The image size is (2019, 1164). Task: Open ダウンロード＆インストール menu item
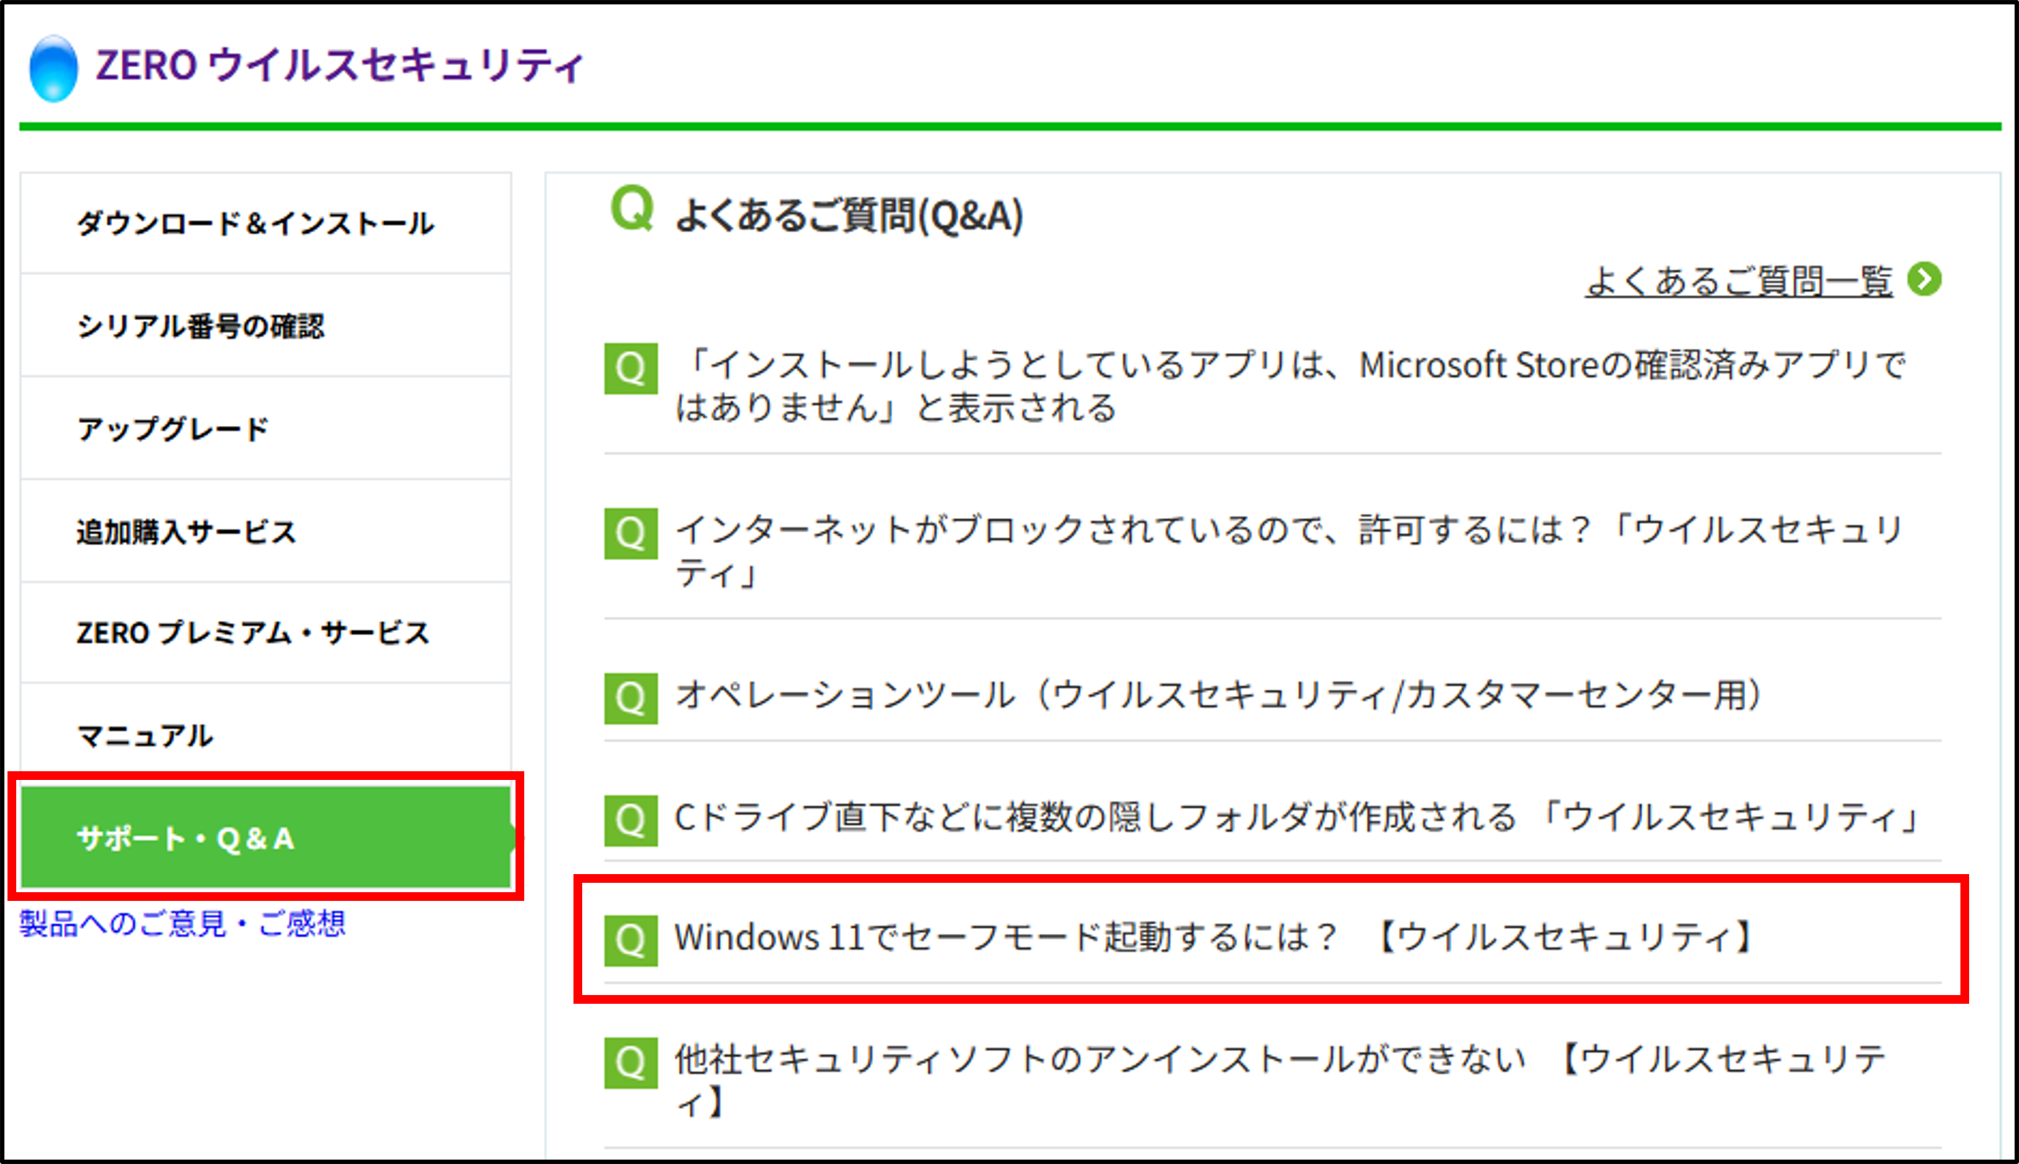[266, 223]
